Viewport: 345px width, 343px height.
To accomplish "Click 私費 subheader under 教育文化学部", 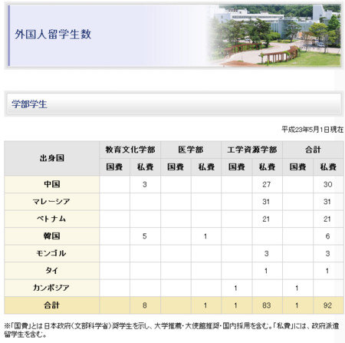I will coord(145,167).
